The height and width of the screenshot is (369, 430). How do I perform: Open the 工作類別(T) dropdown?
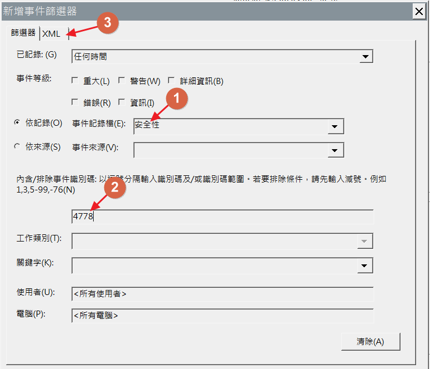tap(365, 241)
